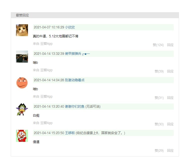The width and height of the screenshot is (191, 159).
Task: Click the orange smirking face avatar
Action: [x=22, y=83]
